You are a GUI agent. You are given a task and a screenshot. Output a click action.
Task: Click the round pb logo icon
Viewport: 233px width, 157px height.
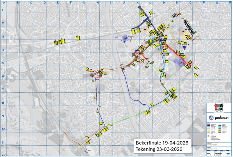click(212, 118)
